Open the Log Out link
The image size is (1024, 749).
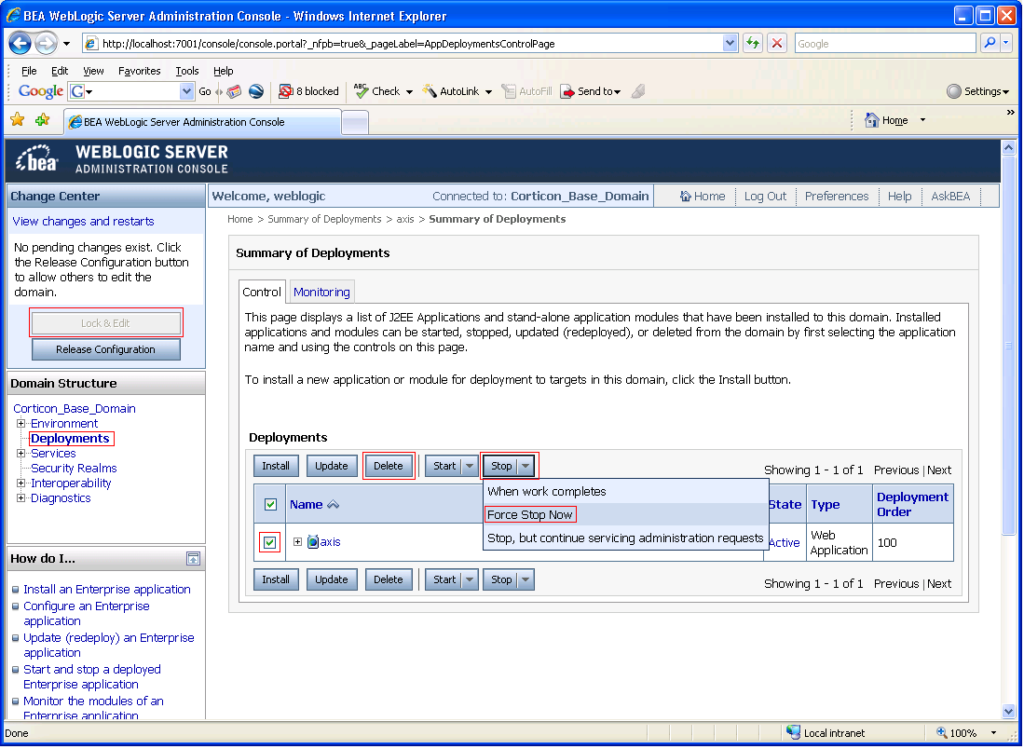(765, 196)
